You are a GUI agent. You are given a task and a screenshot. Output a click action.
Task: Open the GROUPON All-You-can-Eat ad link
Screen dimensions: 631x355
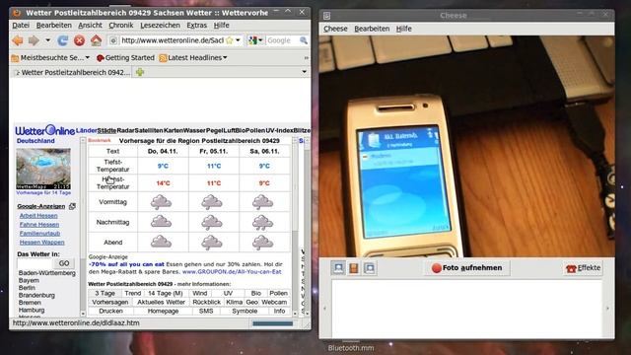pos(232,272)
